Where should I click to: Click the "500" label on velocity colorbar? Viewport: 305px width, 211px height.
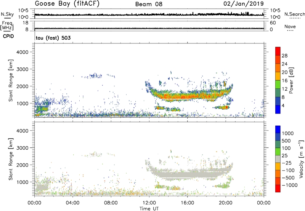pyautogui.click(x=286, y=141)
